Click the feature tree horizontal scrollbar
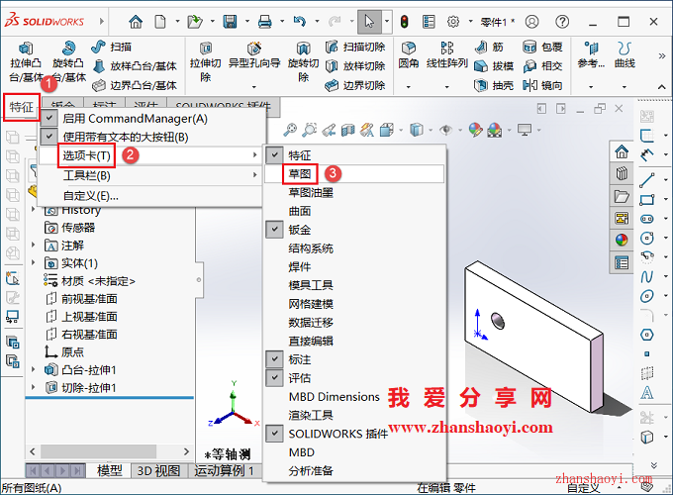 click(x=98, y=451)
